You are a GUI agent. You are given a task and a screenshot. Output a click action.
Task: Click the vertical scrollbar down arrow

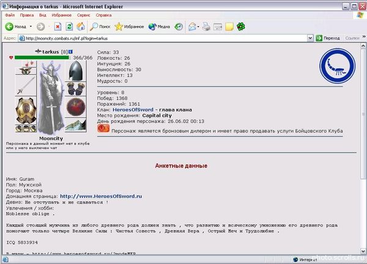(x=363, y=251)
